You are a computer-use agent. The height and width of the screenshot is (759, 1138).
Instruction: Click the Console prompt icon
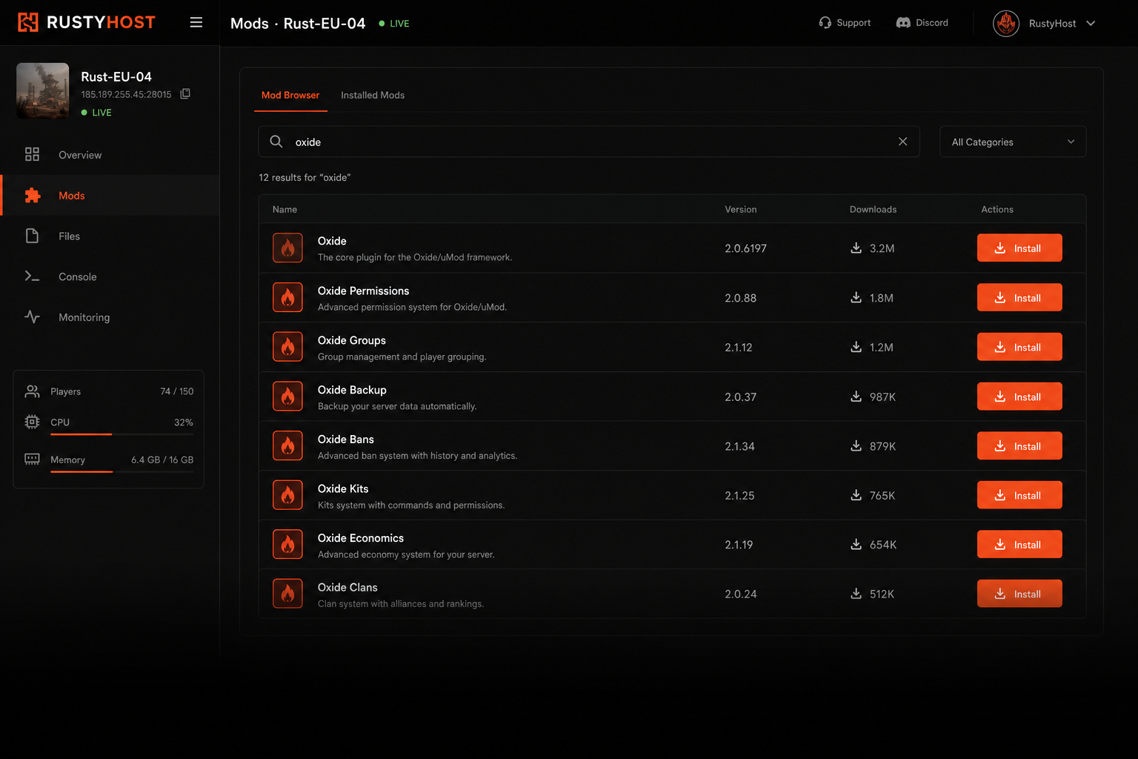(32, 276)
